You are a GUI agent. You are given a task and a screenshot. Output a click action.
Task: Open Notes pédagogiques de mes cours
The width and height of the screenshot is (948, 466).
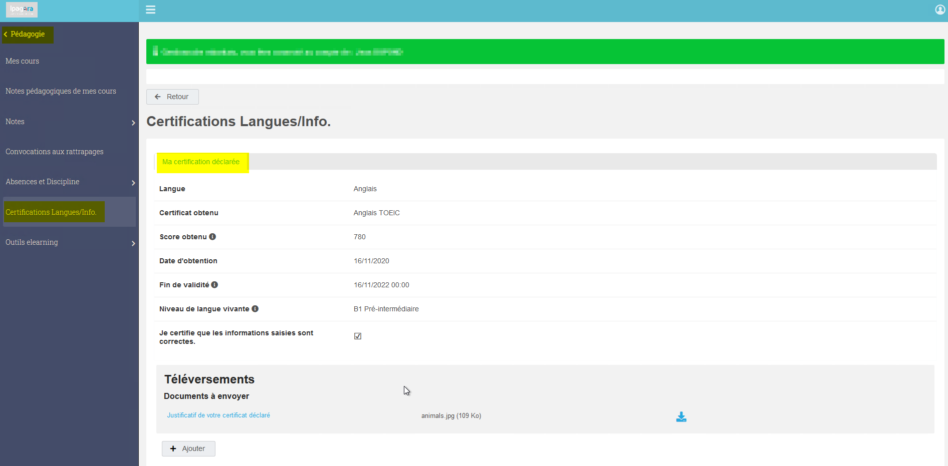click(x=61, y=91)
